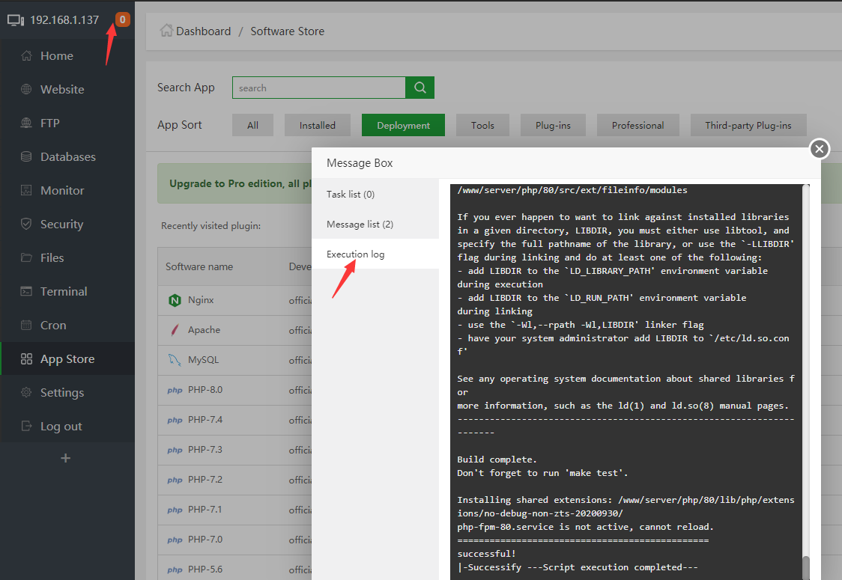Click the Nginx software icon
842x580 pixels.
(175, 300)
